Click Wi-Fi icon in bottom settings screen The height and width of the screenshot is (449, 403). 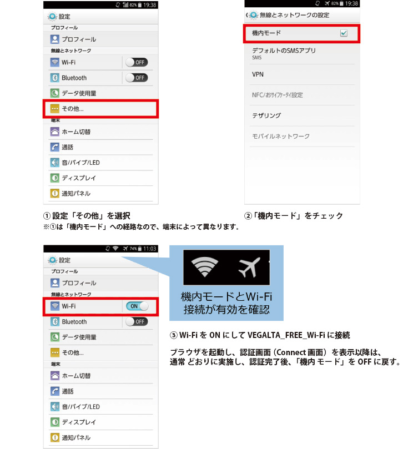55,306
